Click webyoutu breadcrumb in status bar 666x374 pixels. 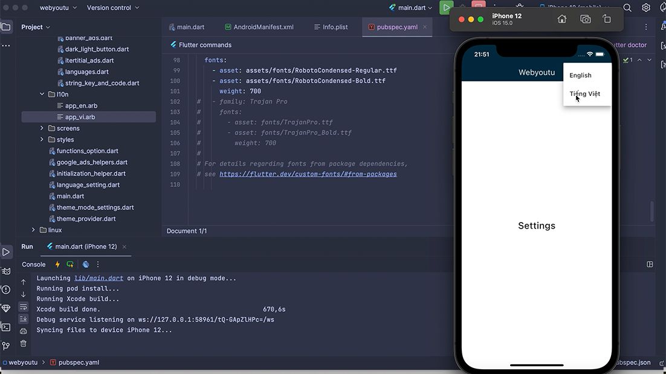click(x=20, y=362)
